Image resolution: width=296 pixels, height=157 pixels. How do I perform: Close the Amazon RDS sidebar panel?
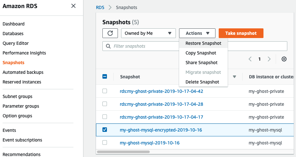pos(73,6)
